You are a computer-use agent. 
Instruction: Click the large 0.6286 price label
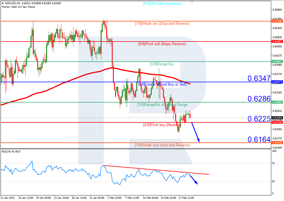[259, 99]
